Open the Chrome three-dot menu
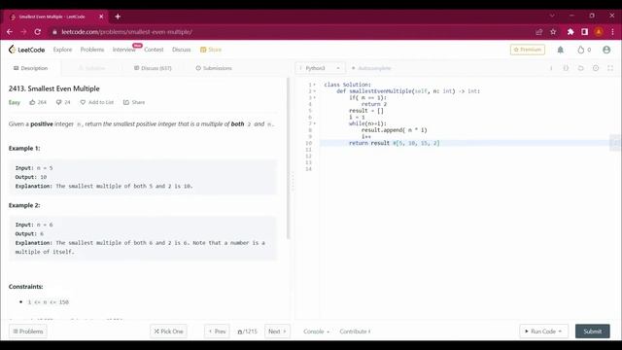This screenshot has width=622, height=350. coord(612,32)
